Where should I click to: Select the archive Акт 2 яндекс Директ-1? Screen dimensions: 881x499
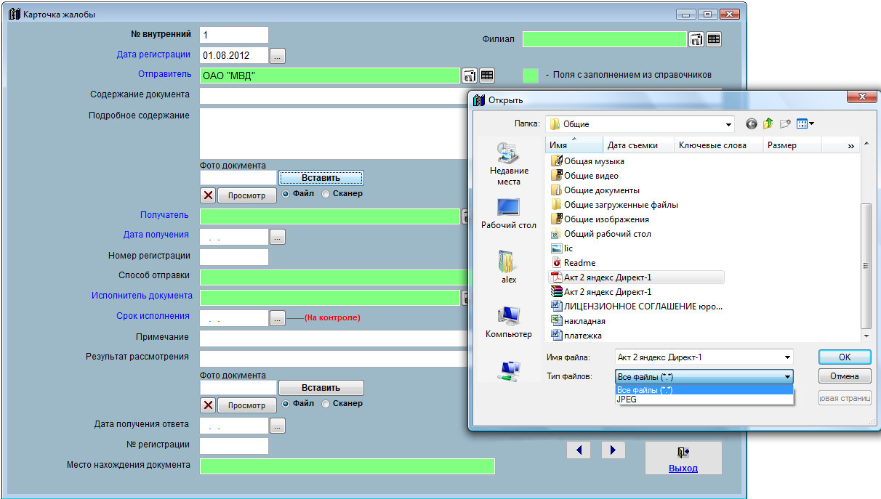click(601, 292)
